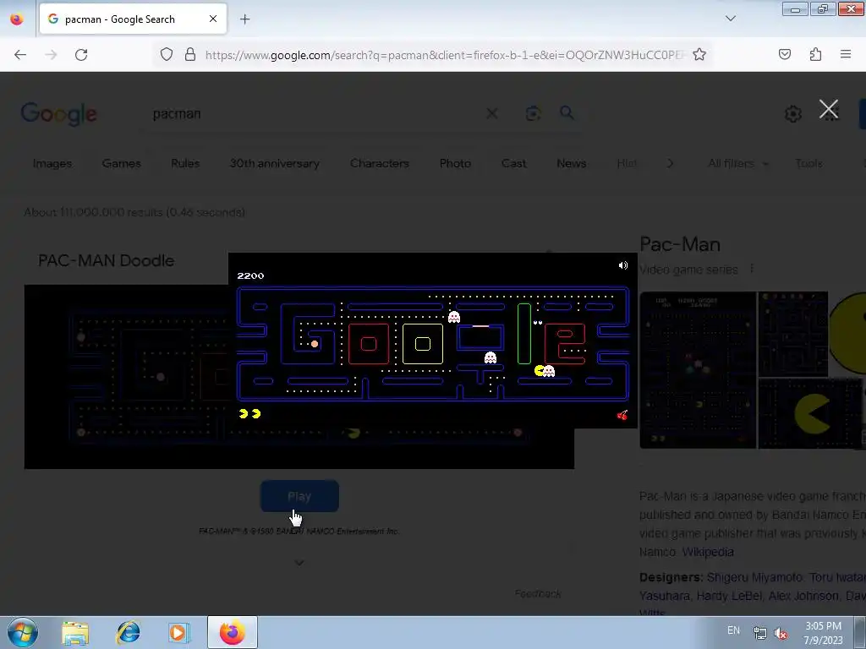Select the News filter tab

pyautogui.click(x=571, y=163)
